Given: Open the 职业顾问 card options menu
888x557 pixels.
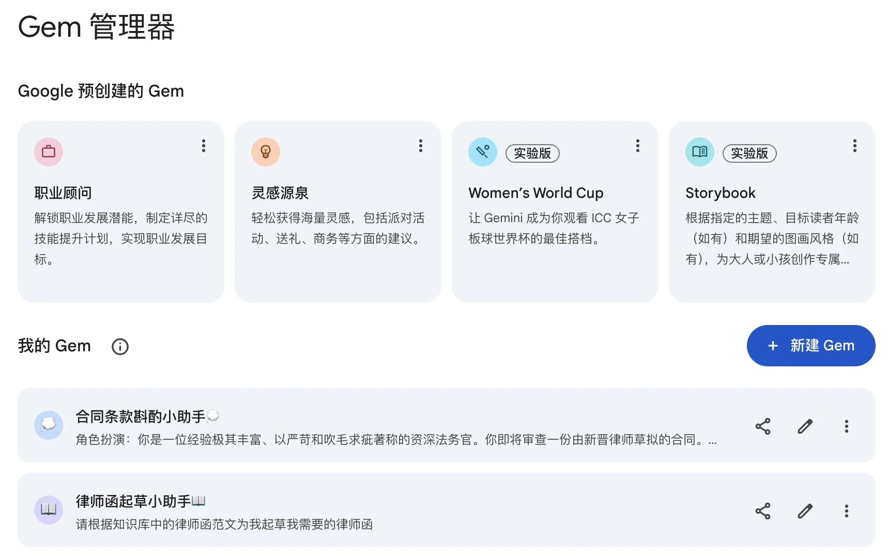Looking at the screenshot, I should point(204,146).
